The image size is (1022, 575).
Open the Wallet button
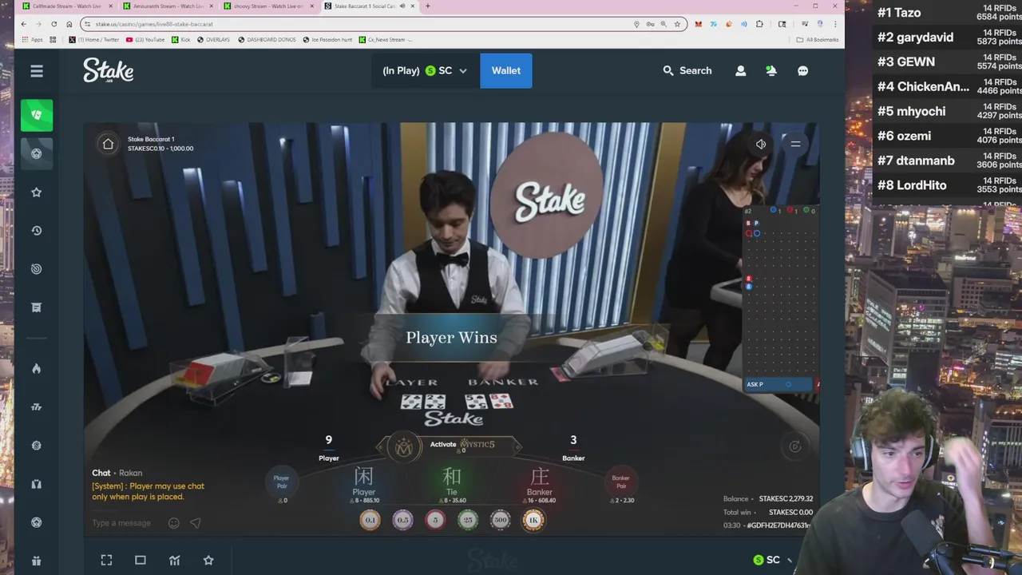pos(506,70)
